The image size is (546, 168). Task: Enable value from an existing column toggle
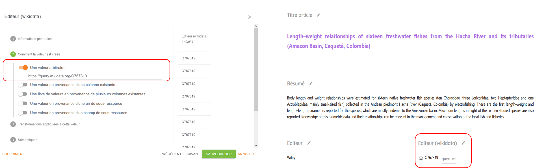[x=23, y=85]
